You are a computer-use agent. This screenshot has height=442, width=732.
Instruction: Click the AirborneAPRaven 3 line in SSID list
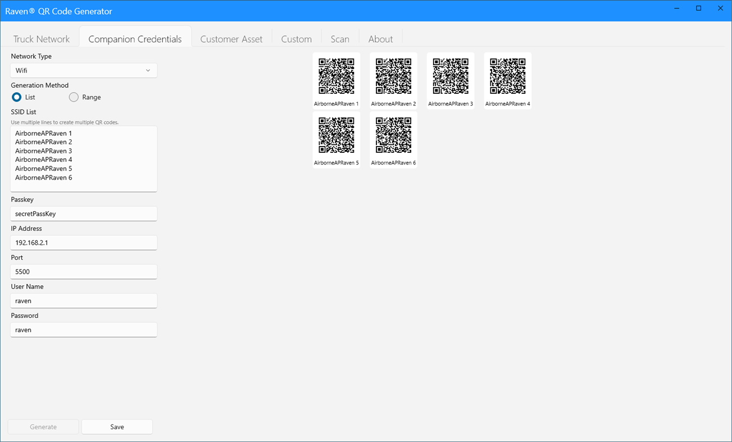click(44, 151)
